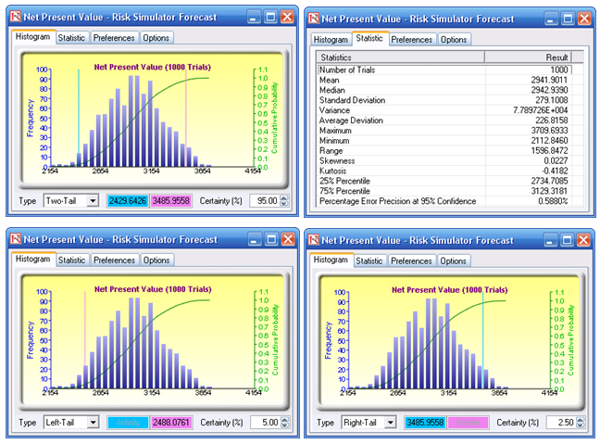
Task: Switch to the Histogram tab in the Statistic window
Action: tap(331, 39)
